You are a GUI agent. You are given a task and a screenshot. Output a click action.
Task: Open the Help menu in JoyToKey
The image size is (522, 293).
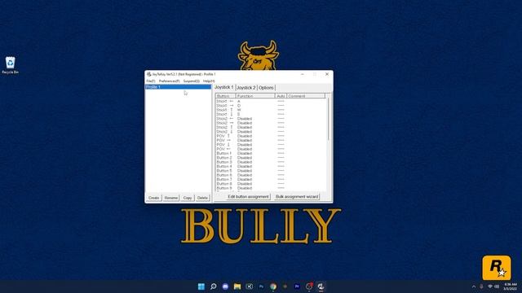(209, 81)
